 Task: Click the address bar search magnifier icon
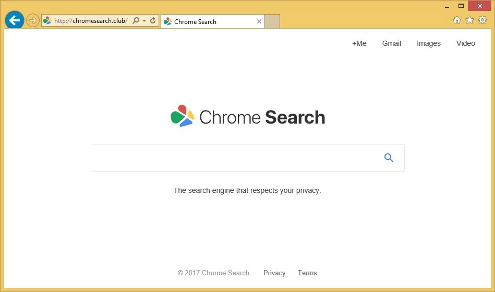pos(136,20)
